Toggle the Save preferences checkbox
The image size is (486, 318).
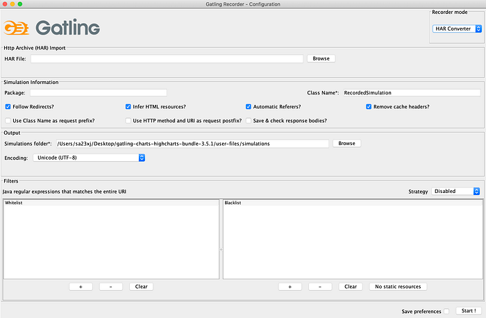[446, 311]
